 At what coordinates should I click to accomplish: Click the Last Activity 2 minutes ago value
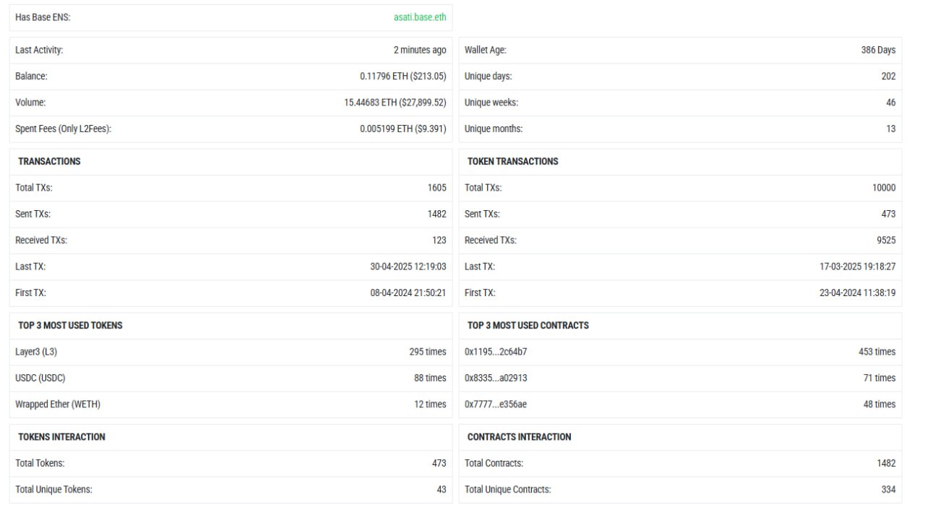click(x=420, y=51)
